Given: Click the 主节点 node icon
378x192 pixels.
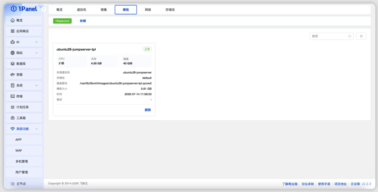Looking at the screenshot, I should 13,184.
